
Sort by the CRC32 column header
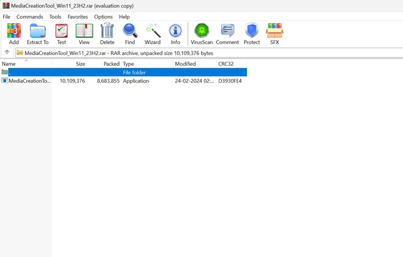pyautogui.click(x=232, y=63)
